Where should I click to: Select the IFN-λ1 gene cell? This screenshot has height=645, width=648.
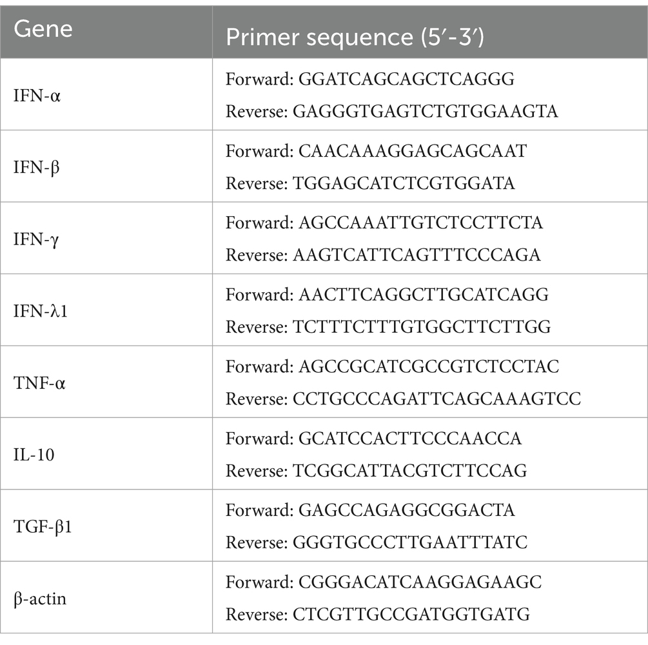[x=106, y=310]
